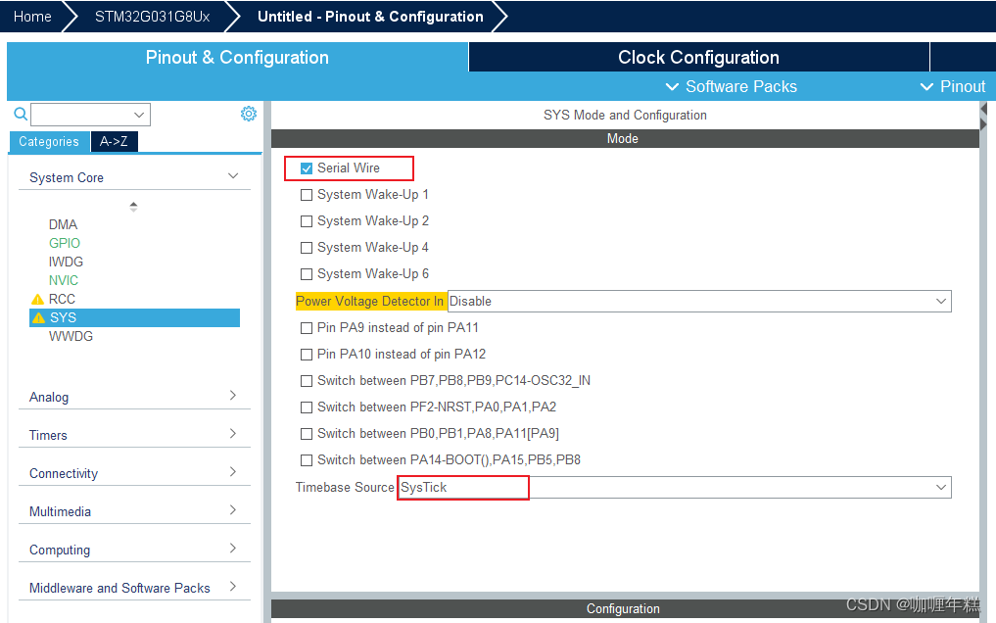This screenshot has width=996, height=623.
Task: Enable System Wake-Up 2
Action: (x=307, y=221)
